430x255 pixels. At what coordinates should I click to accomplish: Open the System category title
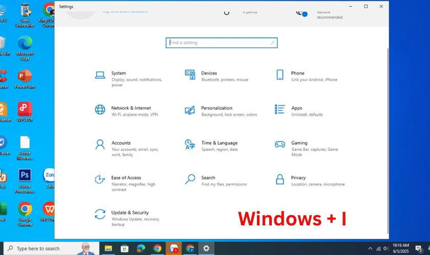(118, 73)
